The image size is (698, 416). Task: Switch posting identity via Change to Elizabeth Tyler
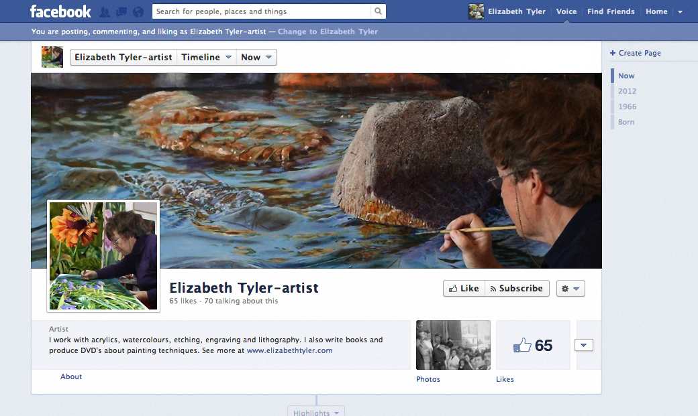(327, 31)
